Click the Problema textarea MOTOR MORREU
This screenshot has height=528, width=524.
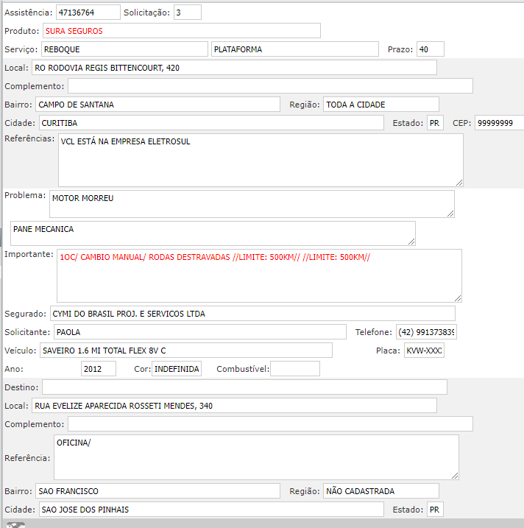pos(251,204)
